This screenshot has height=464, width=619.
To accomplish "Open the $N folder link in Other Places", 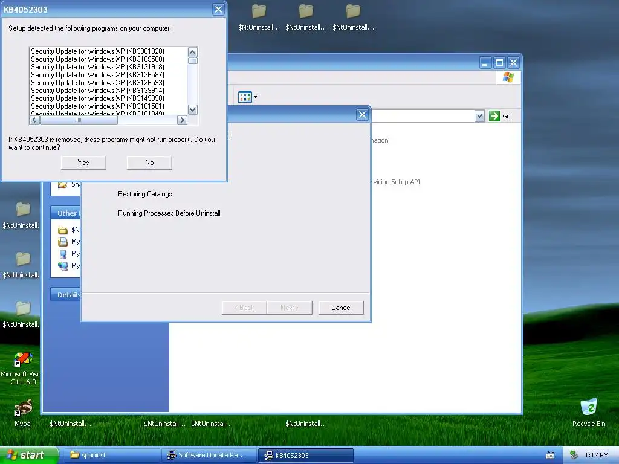I will 68,230.
